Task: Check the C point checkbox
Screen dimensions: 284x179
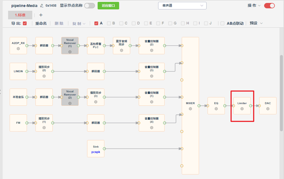Action: click(121, 23)
